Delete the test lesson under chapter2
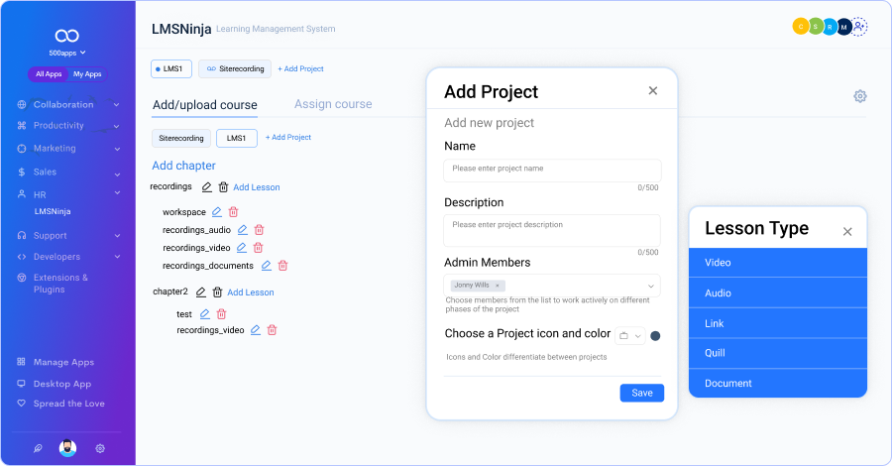Image resolution: width=892 pixels, height=466 pixels. [221, 314]
